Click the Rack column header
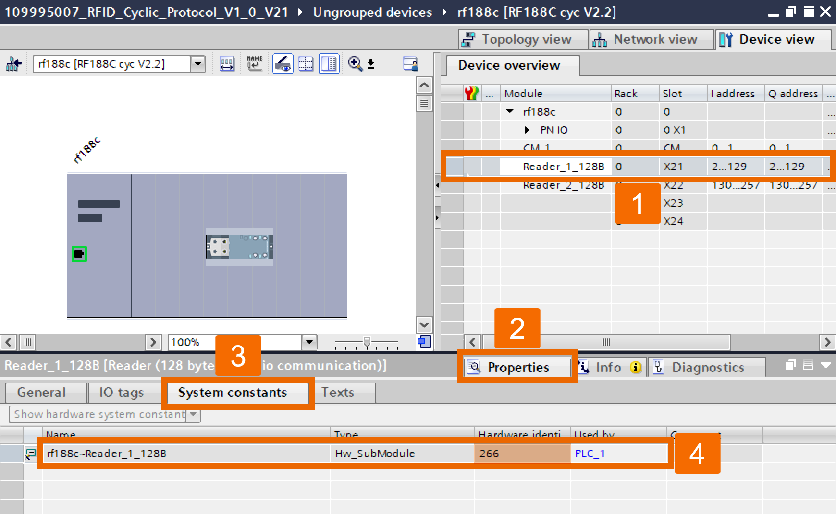The image size is (836, 514). 635,94
